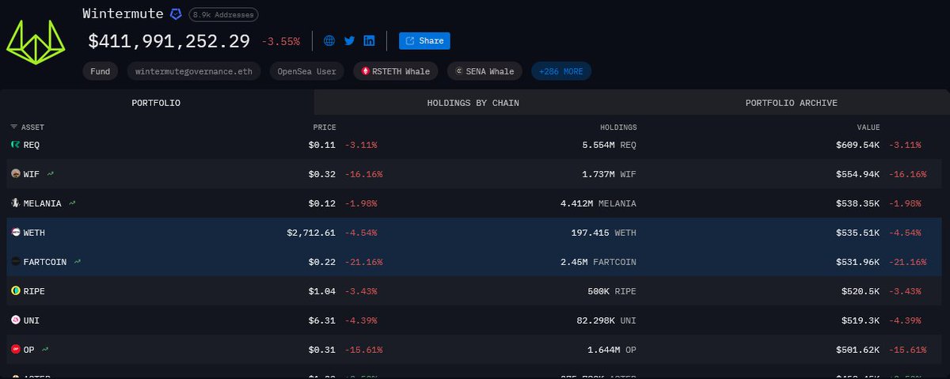Click the FARTCOIN trending chart icon

[x=78, y=262]
